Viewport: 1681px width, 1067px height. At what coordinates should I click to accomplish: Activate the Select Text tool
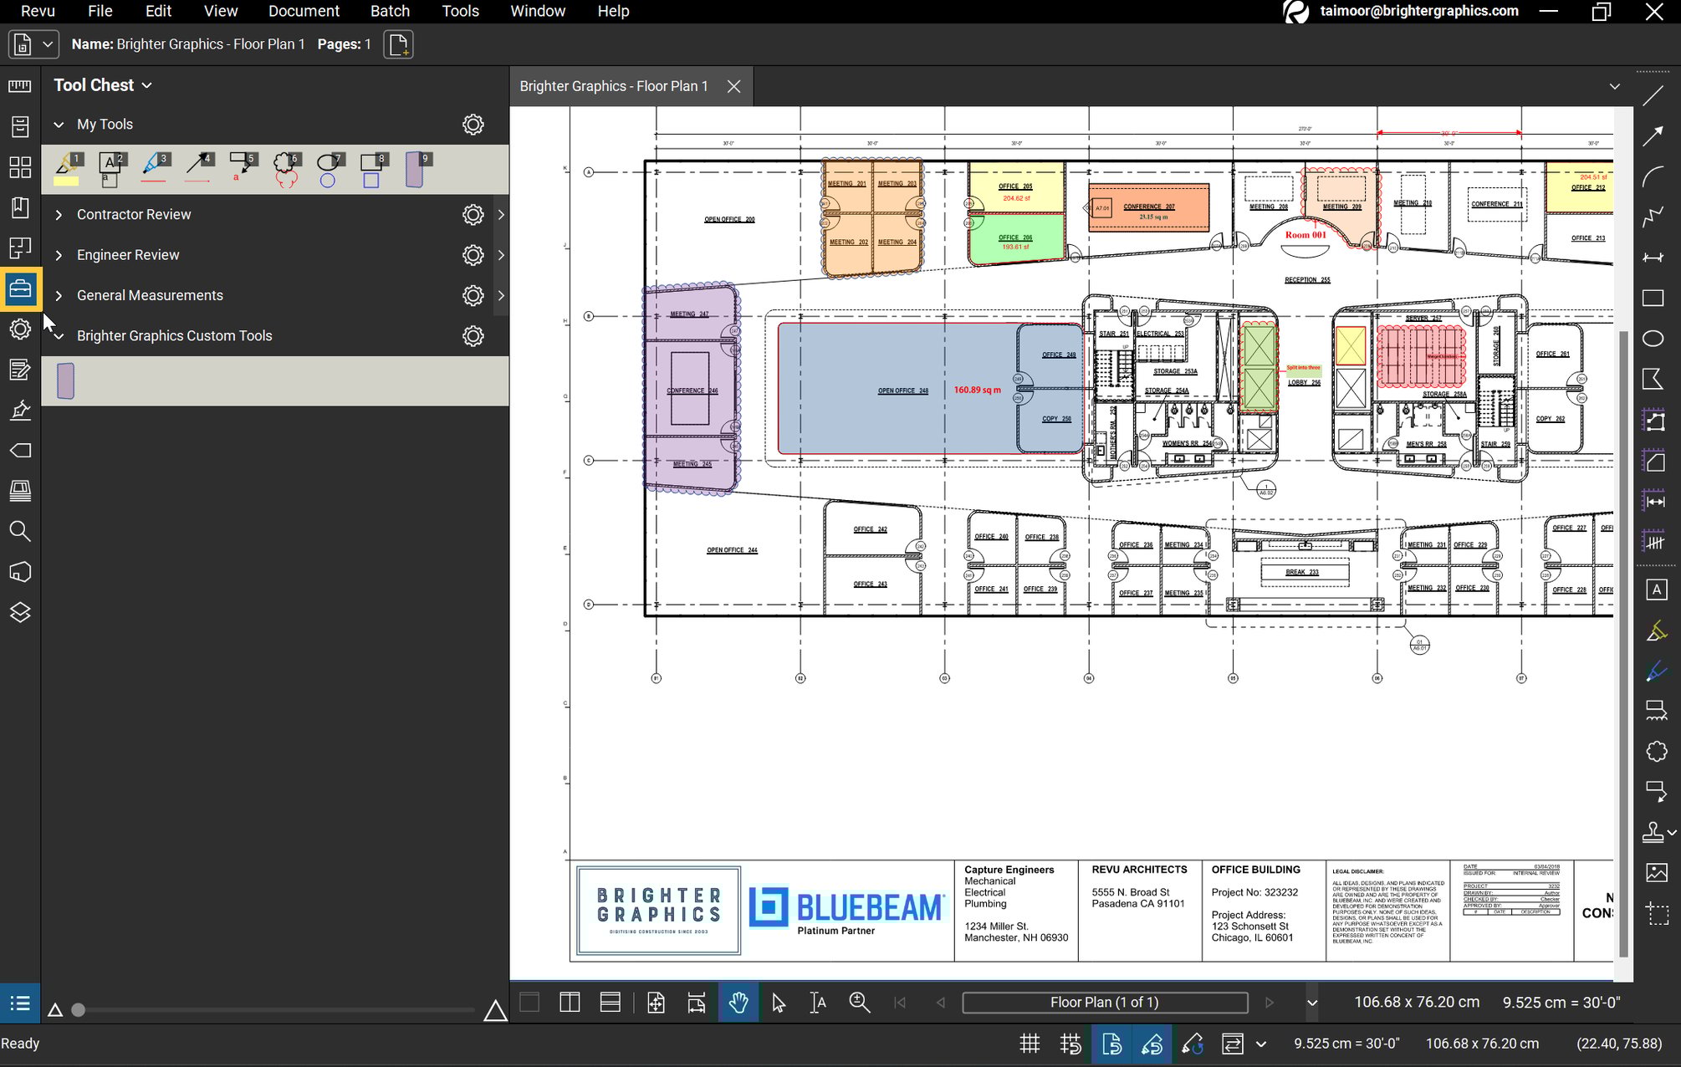[x=818, y=1002]
